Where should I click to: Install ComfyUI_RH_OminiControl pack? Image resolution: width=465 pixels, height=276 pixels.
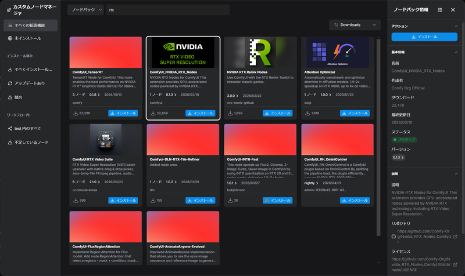point(355,200)
